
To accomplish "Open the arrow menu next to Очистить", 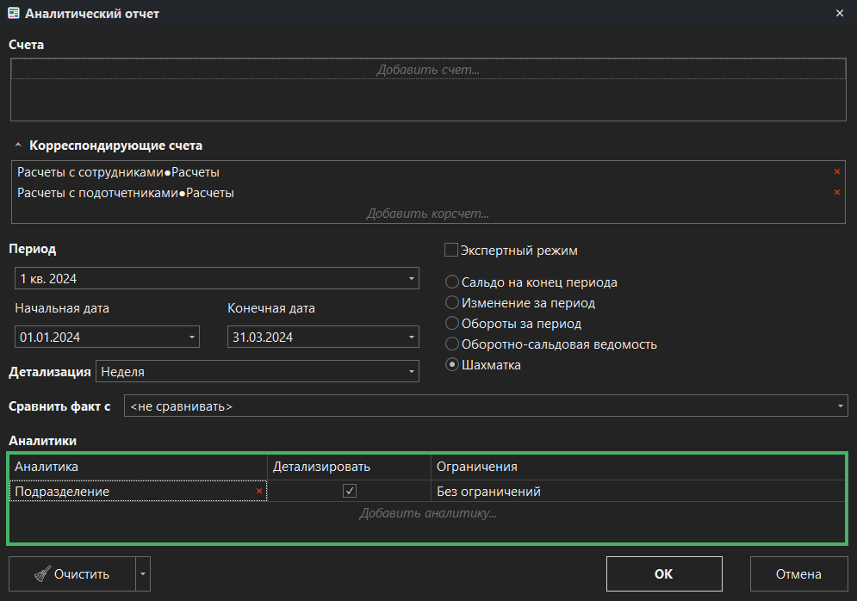I will coord(144,573).
